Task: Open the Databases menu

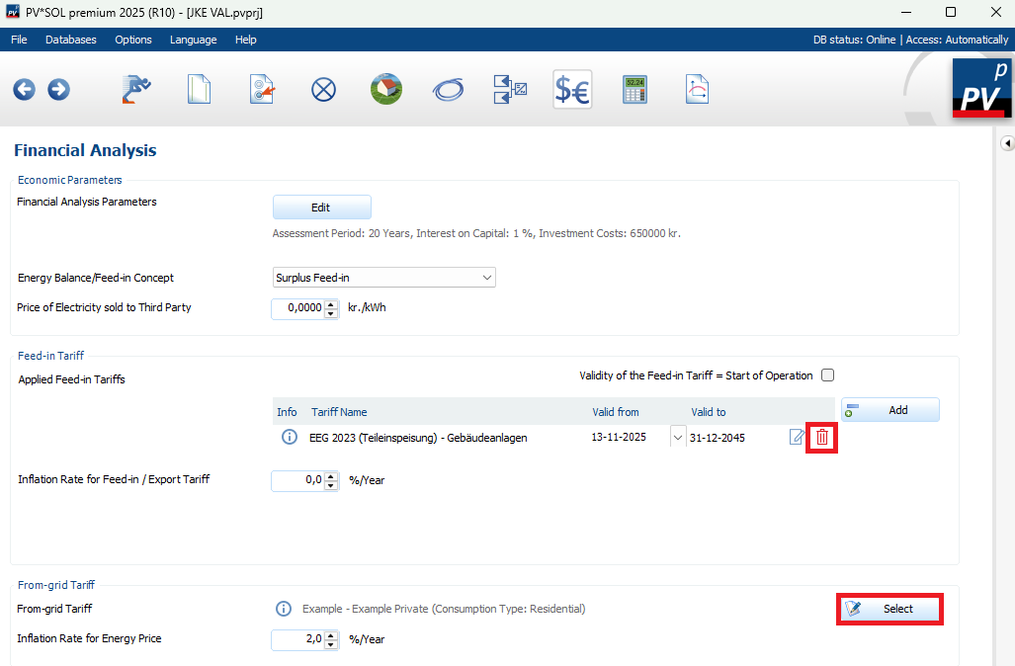Action: coord(71,40)
